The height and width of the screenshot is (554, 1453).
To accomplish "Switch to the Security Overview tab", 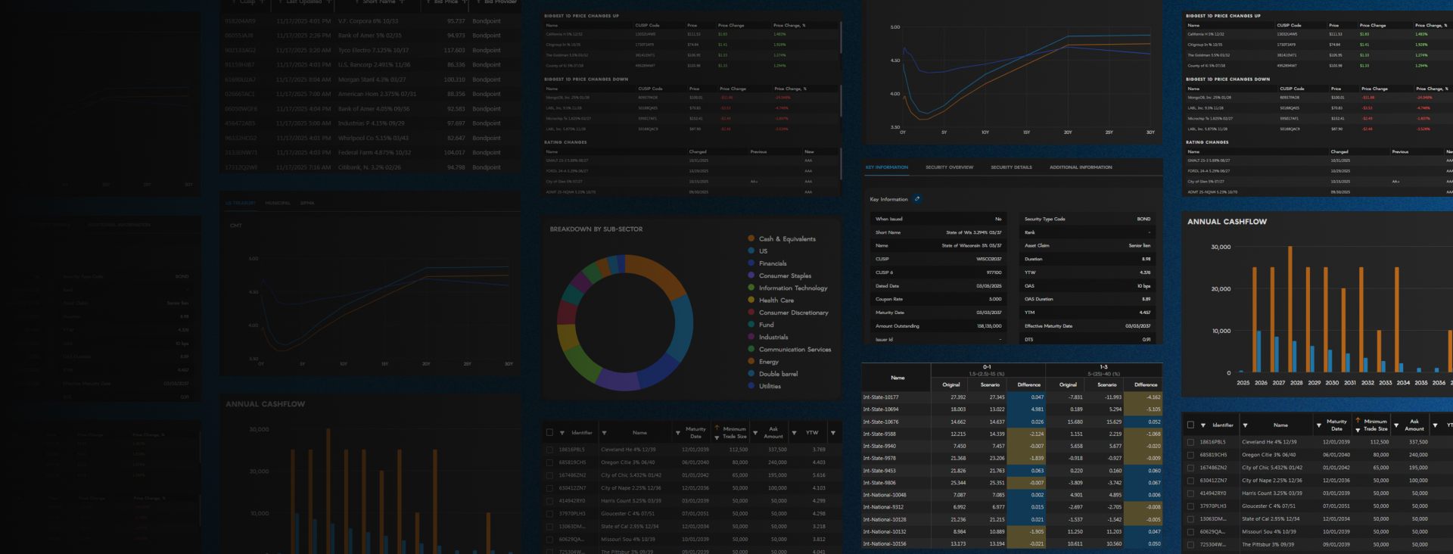I will coord(949,167).
